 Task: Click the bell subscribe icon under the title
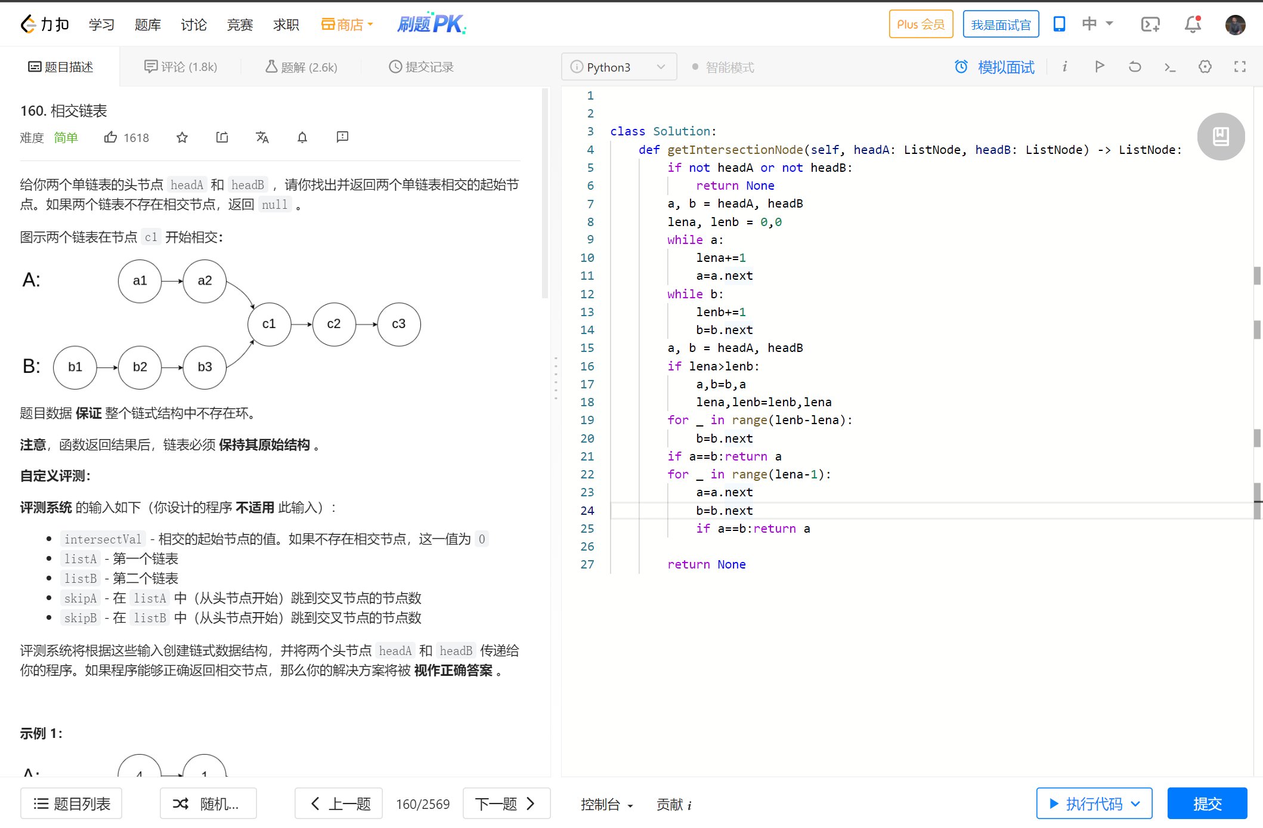(302, 138)
